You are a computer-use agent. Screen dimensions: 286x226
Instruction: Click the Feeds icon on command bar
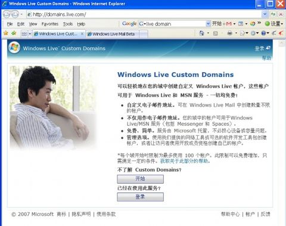coord(216,33)
